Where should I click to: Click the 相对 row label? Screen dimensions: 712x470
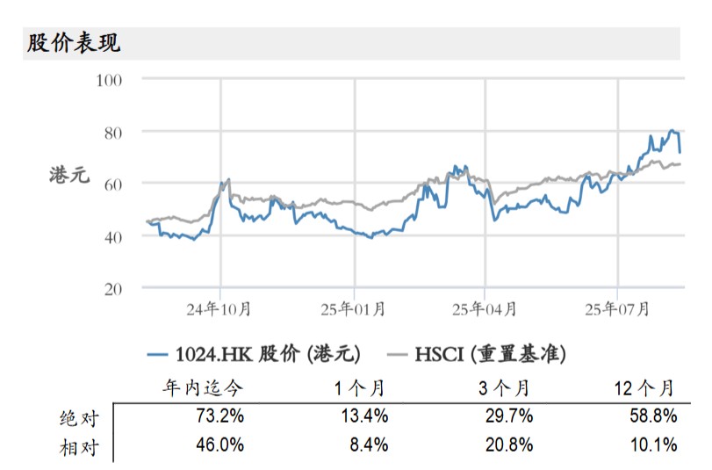(x=80, y=446)
